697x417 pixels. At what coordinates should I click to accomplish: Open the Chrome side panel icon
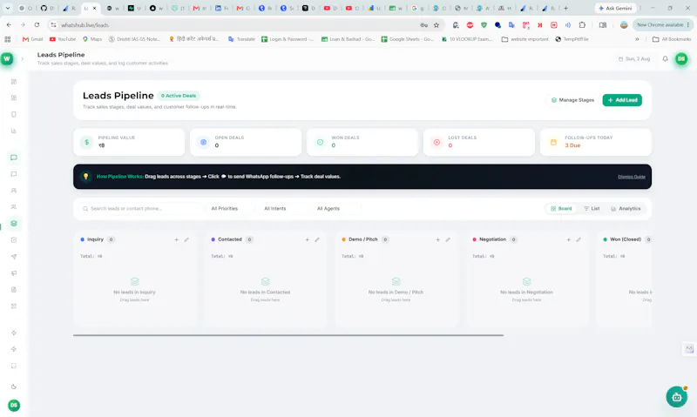(603, 25)
